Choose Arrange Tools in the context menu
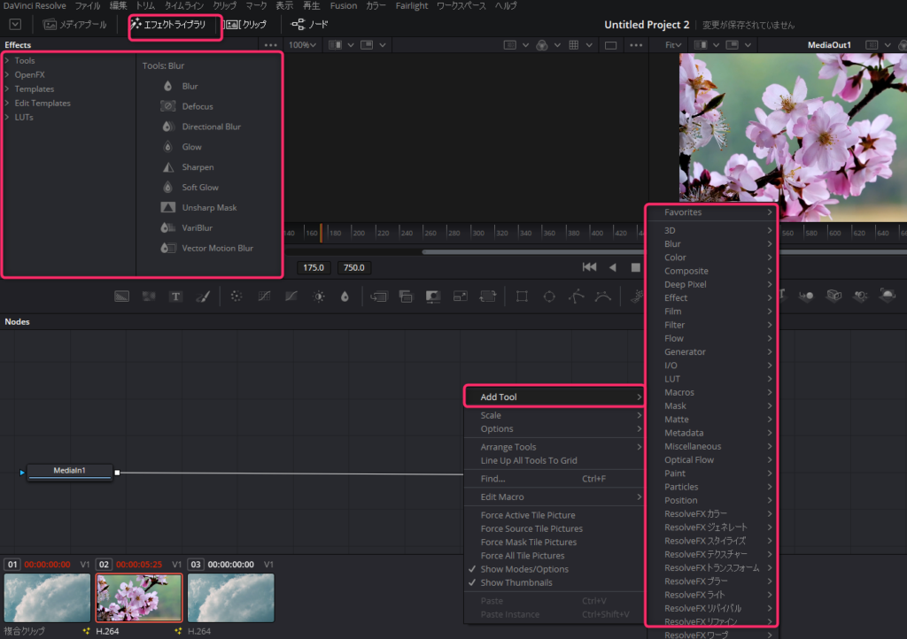 click(554, 447)
